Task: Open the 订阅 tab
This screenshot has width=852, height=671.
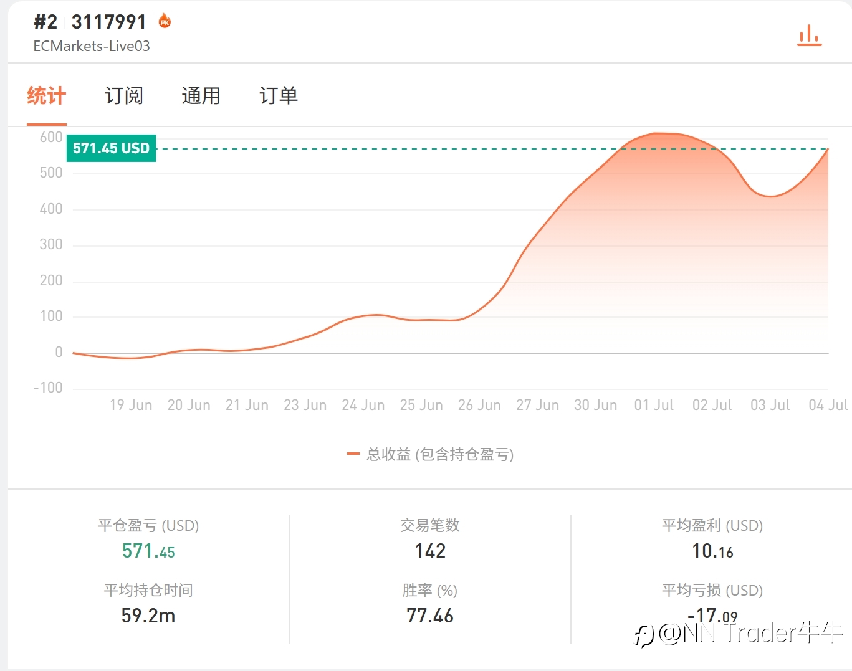Action: (124, 96)
